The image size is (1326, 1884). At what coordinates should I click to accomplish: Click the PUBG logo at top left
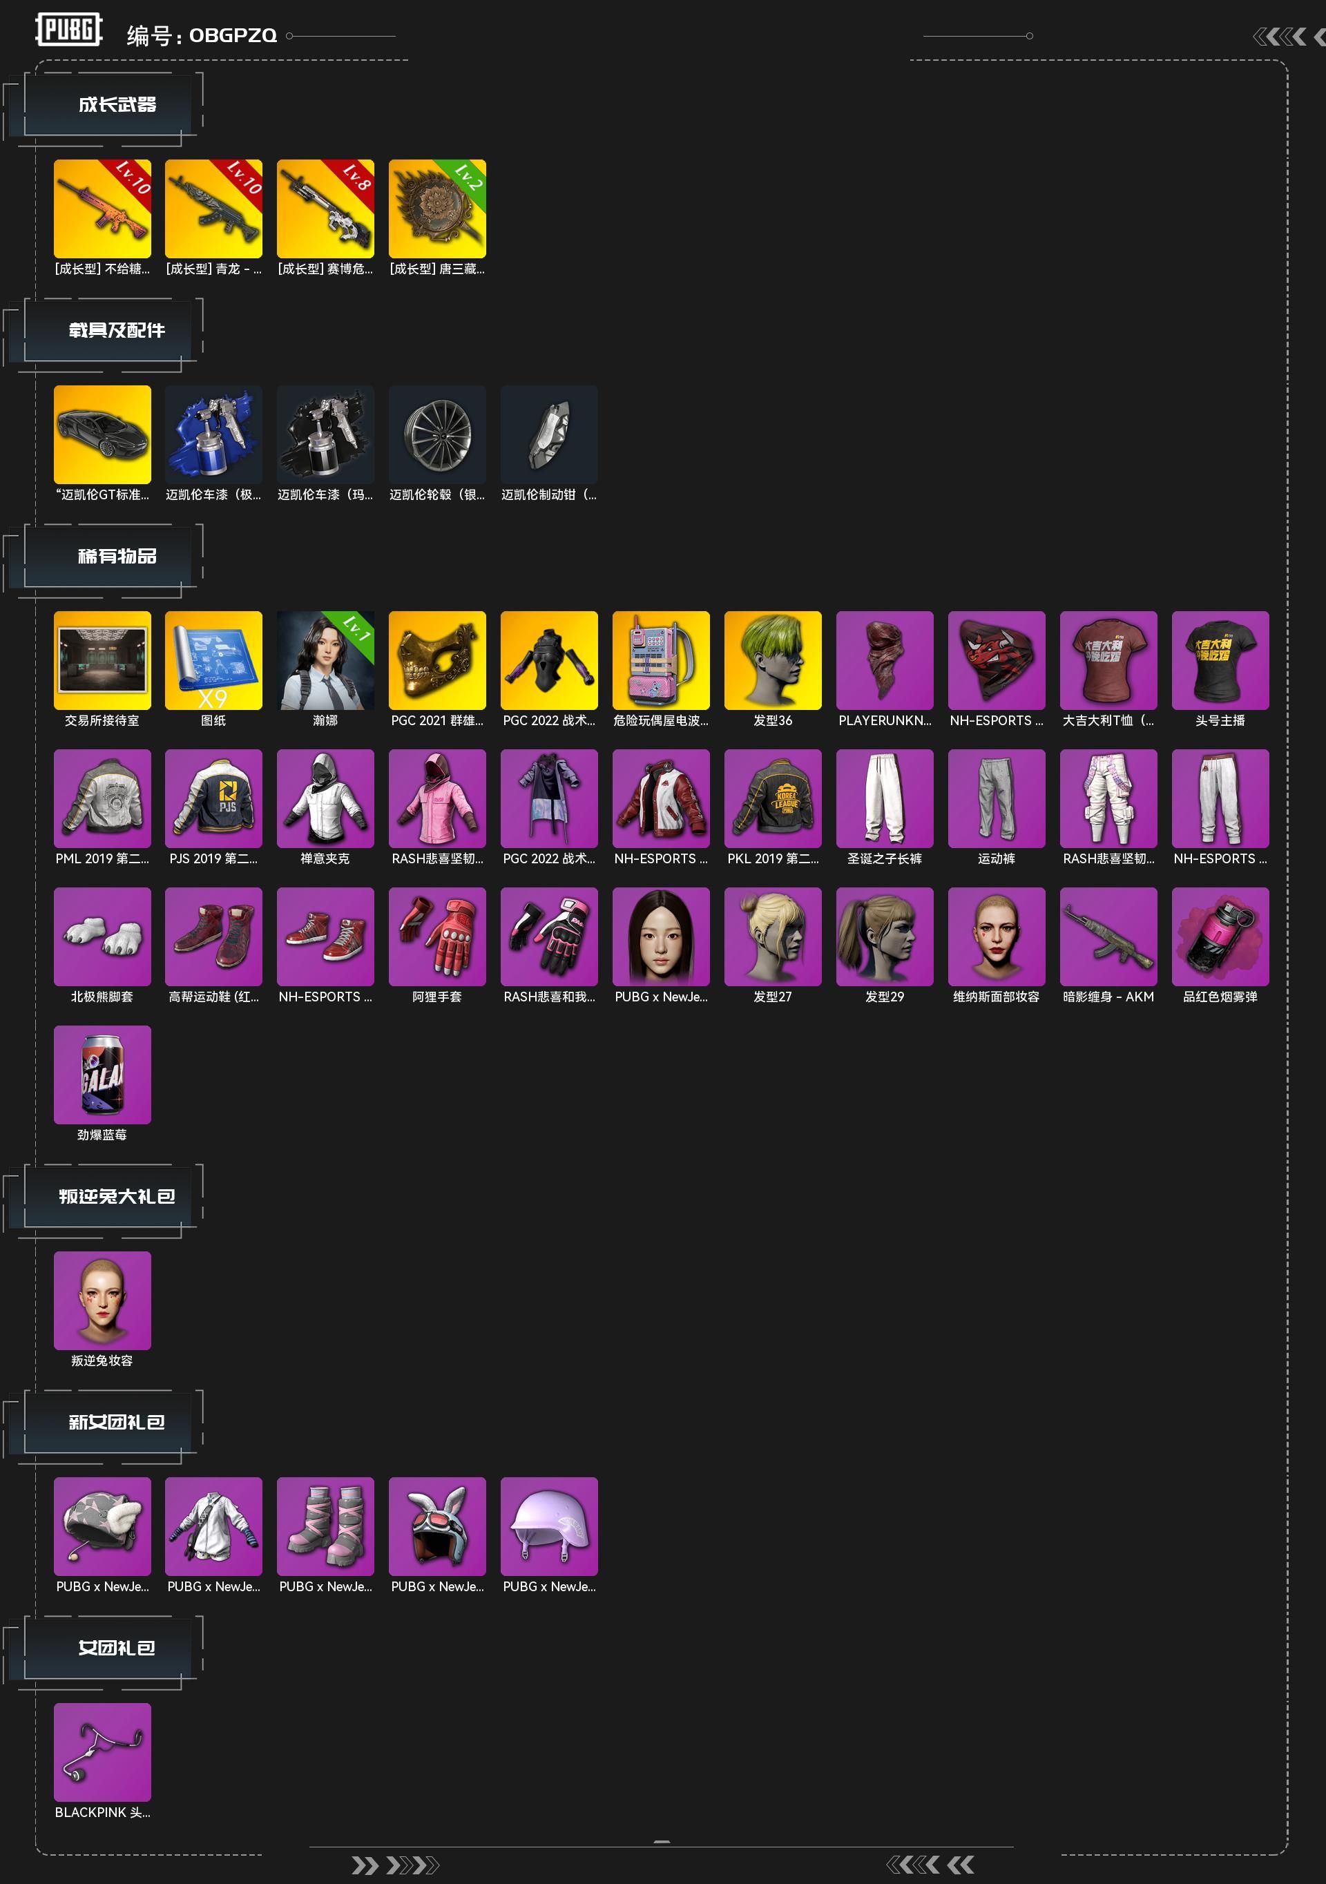[69, 30]
